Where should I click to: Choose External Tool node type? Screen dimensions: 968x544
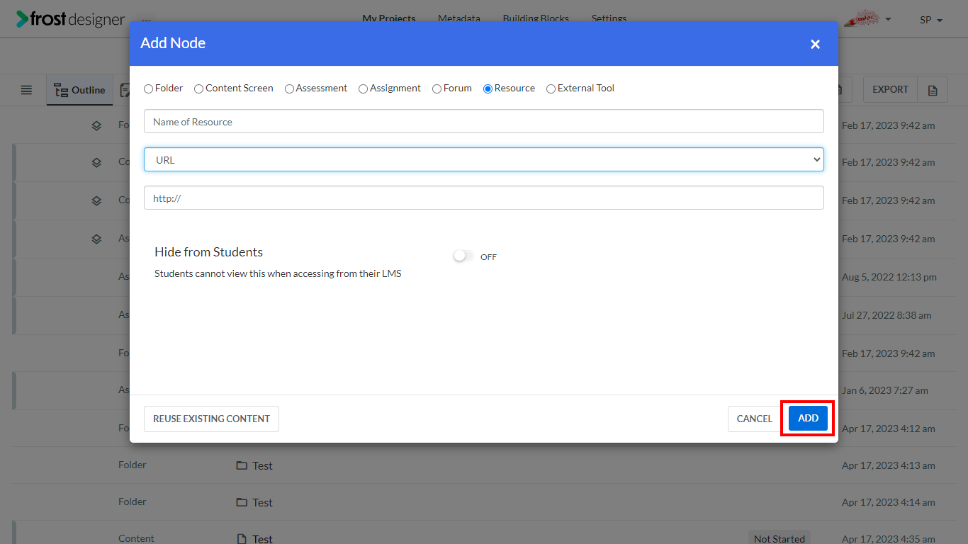click(551, 89)
